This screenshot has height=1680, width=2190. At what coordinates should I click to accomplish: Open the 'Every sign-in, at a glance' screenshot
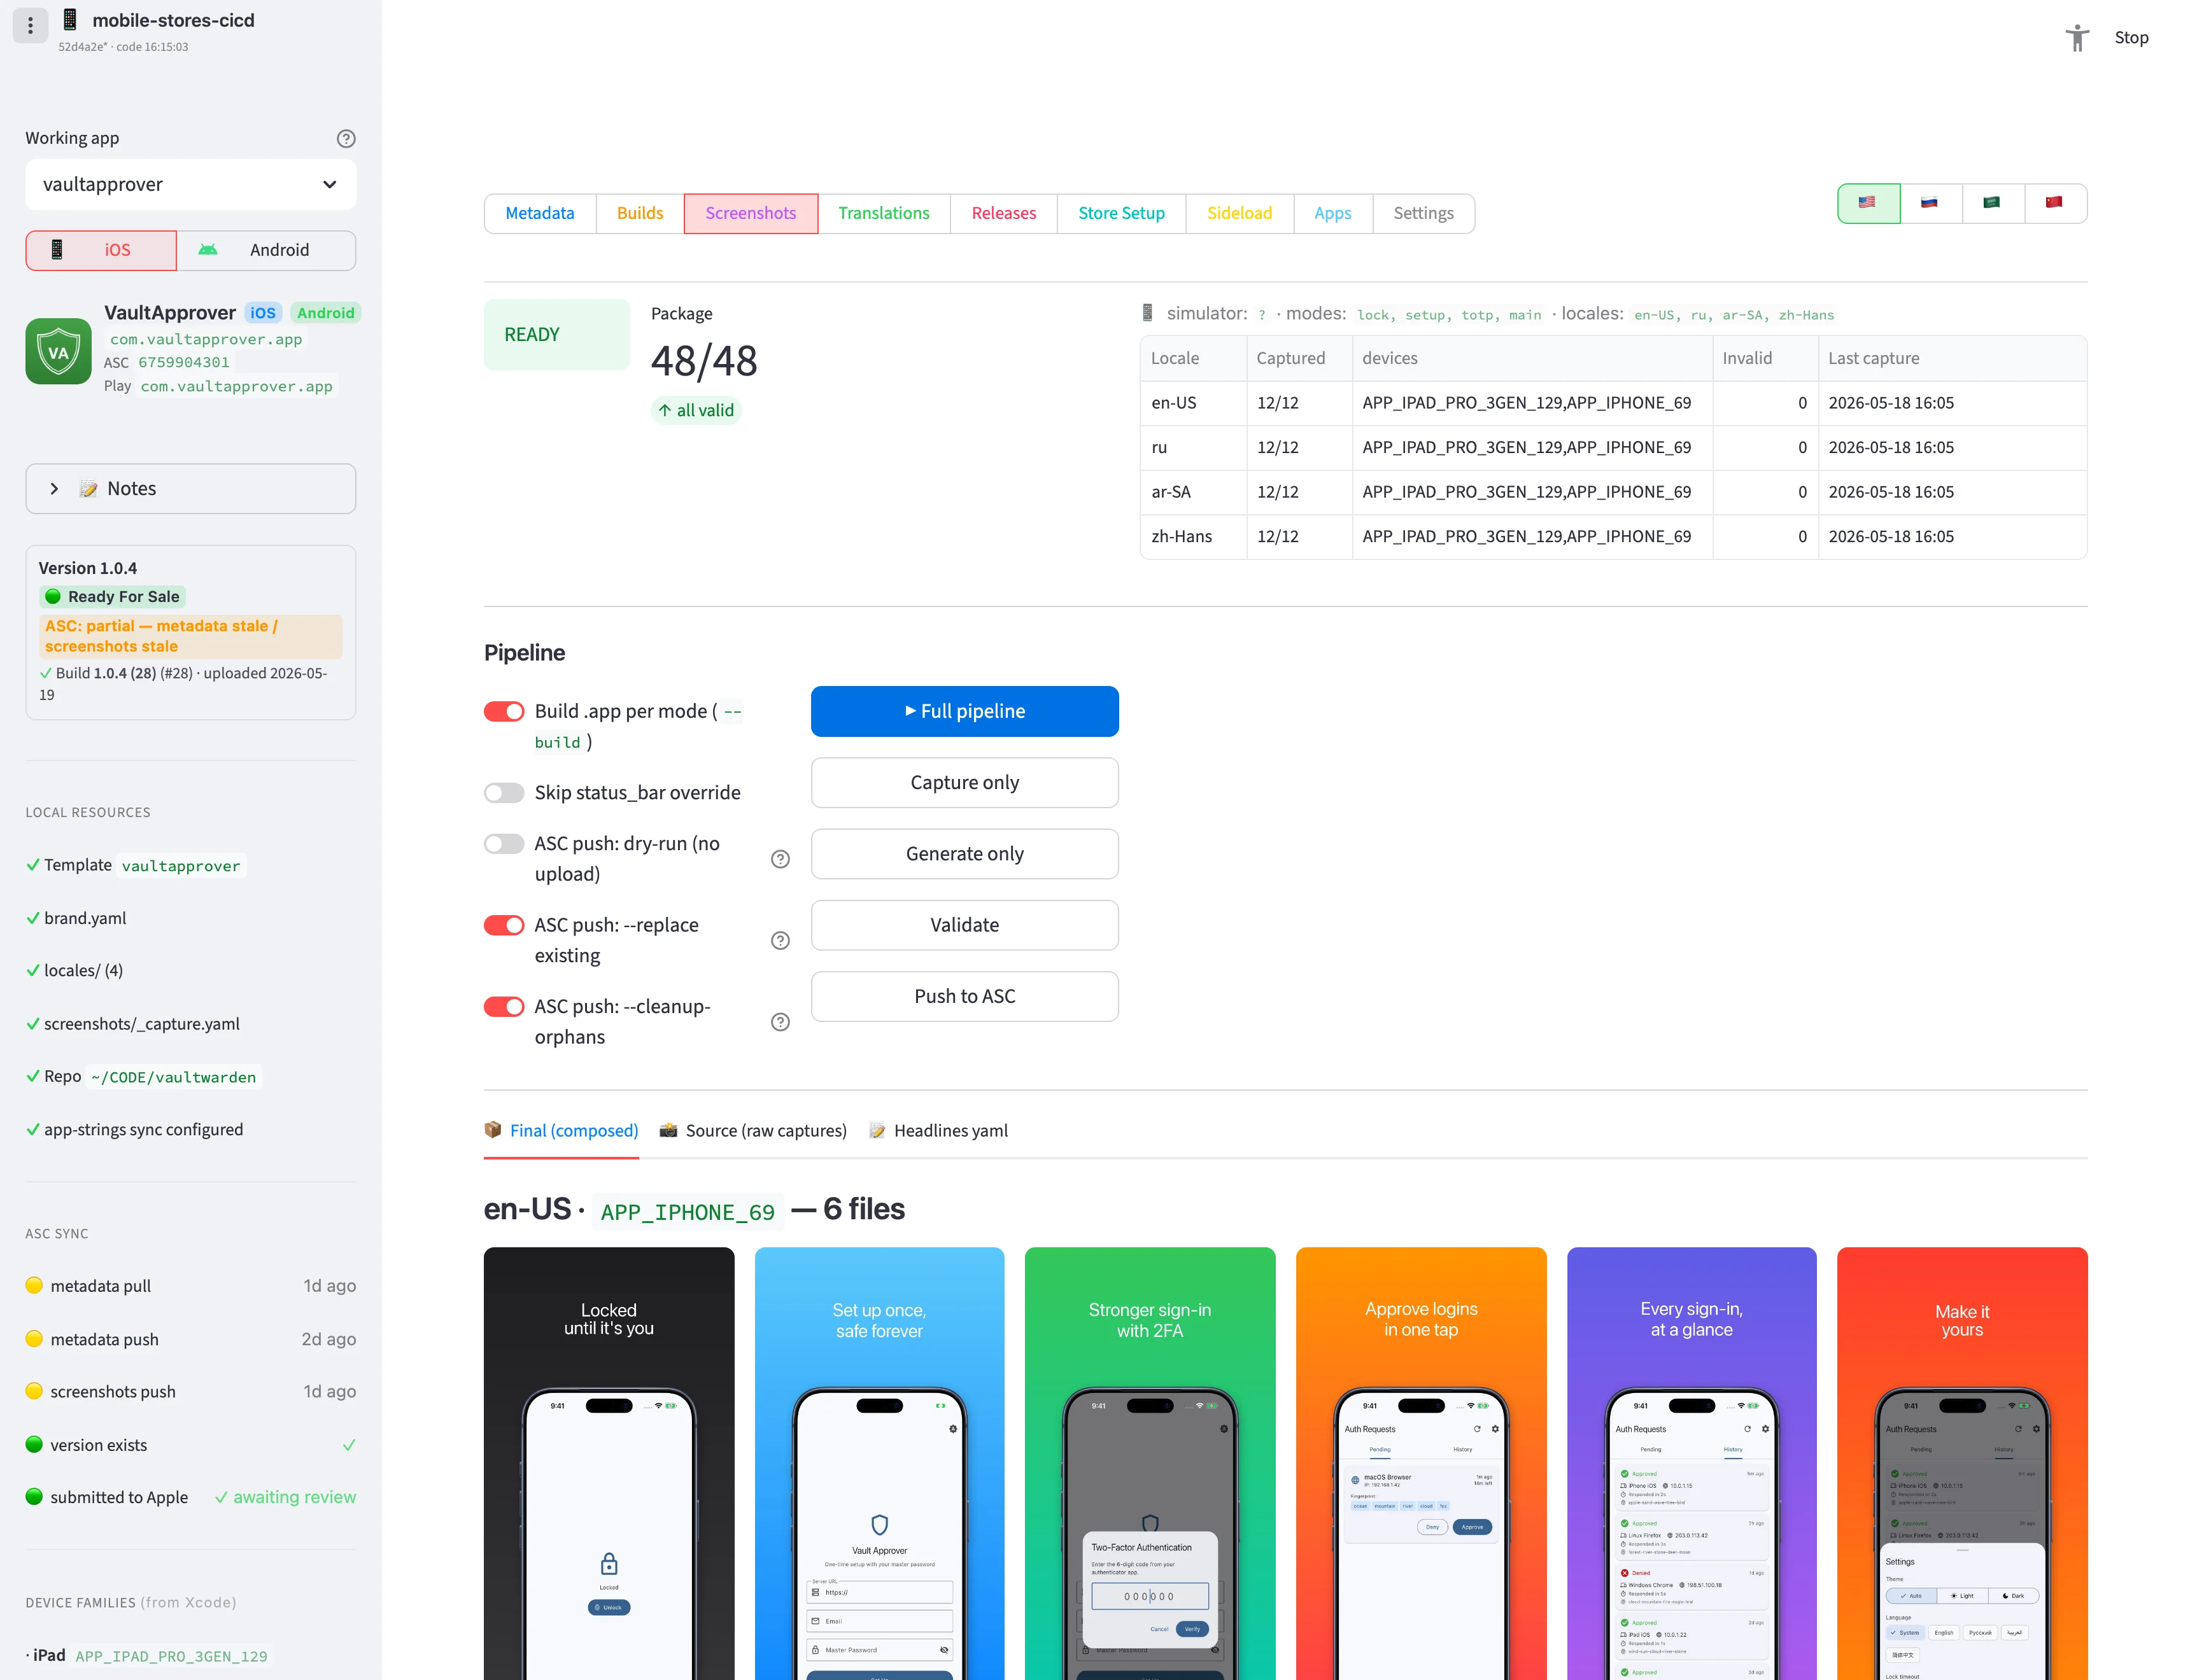(x=1692, y=1464)
